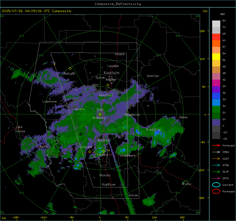Click the bright green swatch between 30 and 20 dBZ
The height and width of the screenshot is (221, 236).
(x=216, y=109)
